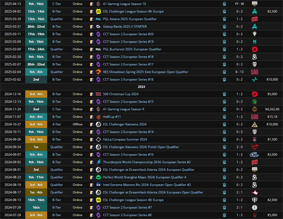Click BB opponent logo in PGL Astana row

[x=255, y=19]
